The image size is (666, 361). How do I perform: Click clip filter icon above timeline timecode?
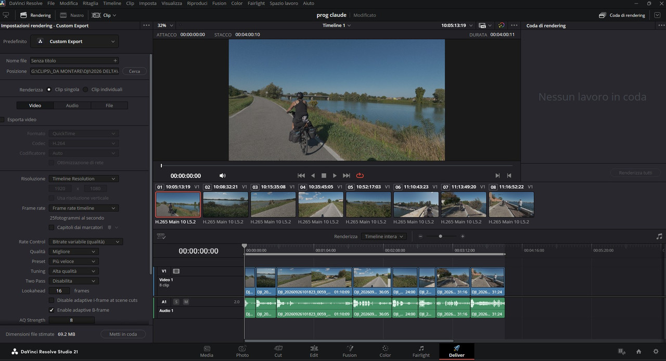pos(161,236)
